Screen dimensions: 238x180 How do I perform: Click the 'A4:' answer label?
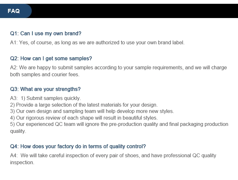[14, 156]
